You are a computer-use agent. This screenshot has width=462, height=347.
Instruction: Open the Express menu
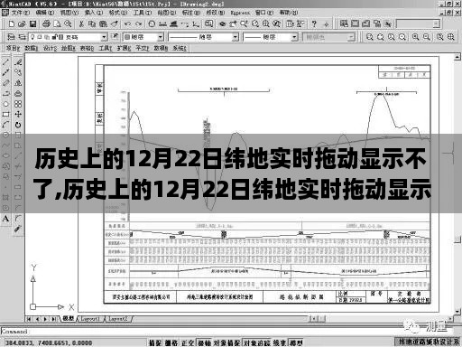click(240, 13)
